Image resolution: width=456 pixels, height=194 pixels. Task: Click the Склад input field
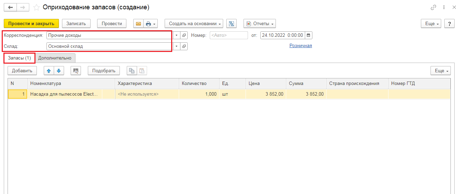pos(109,46)
